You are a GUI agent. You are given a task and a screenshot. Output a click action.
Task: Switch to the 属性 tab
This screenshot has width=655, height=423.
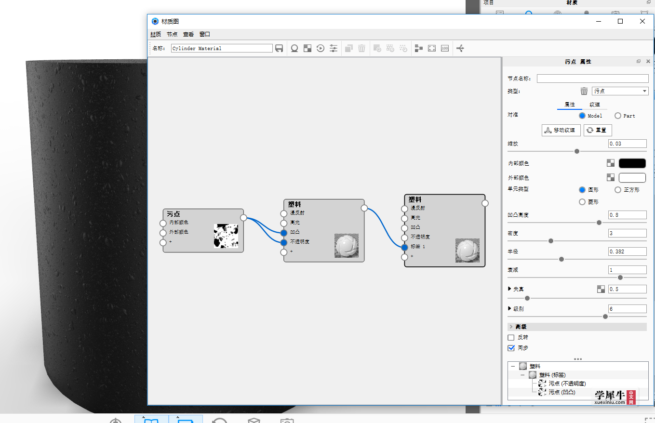pos(570,105)
